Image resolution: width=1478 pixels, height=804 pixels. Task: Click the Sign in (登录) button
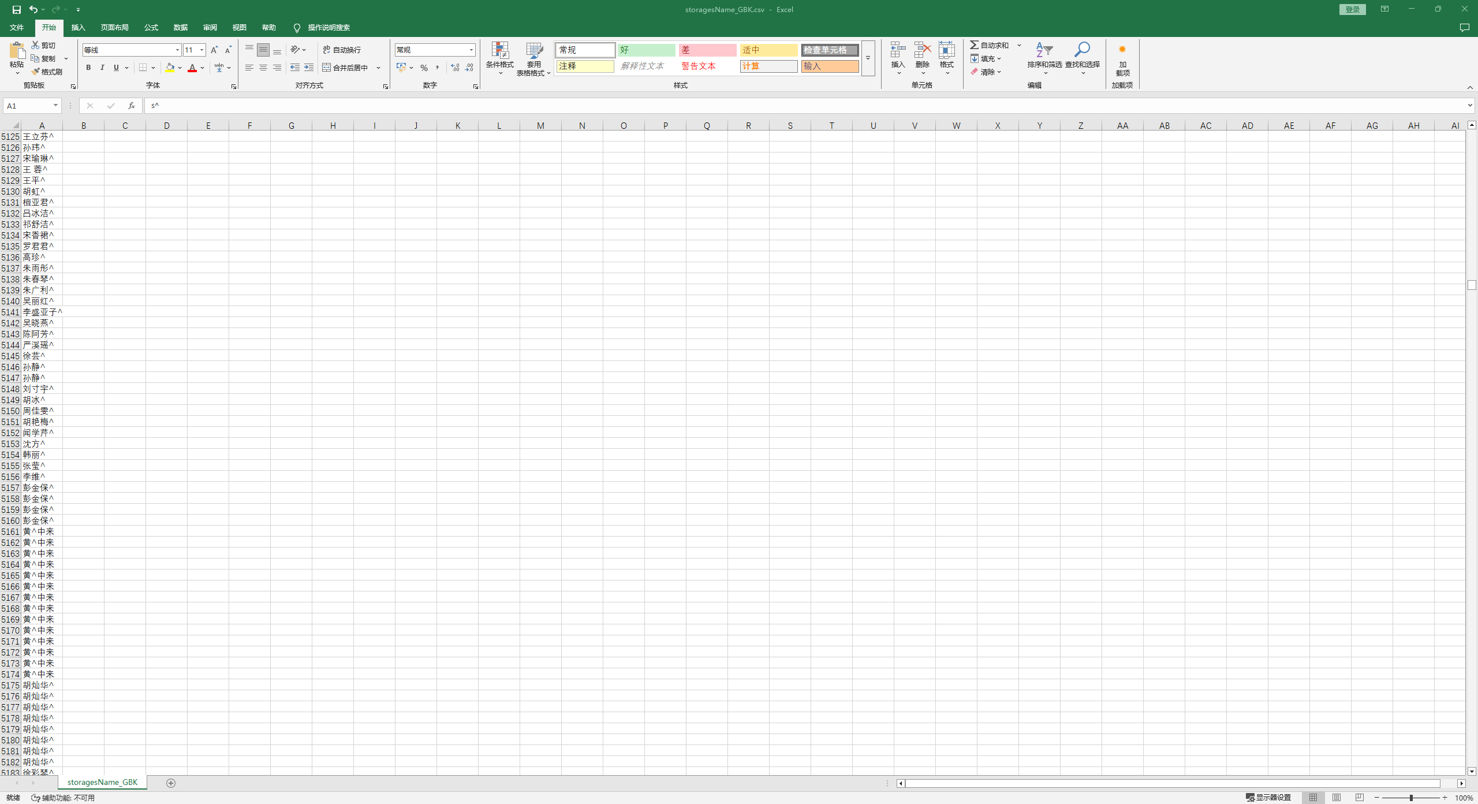(1352, 9)
